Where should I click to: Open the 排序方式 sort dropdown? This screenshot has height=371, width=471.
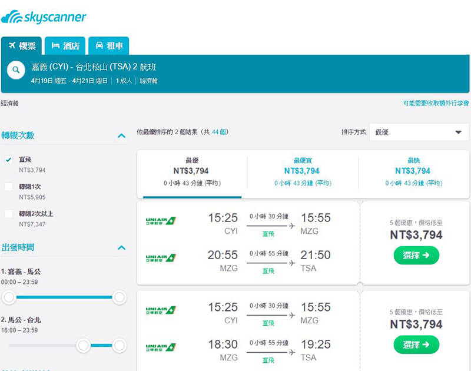[x=419, y=132]
